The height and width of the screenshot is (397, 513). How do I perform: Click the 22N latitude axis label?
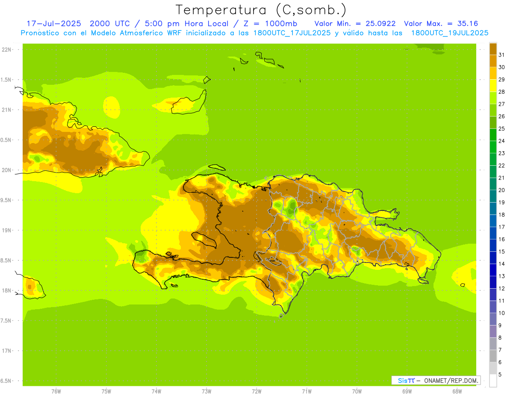[7, 50]
